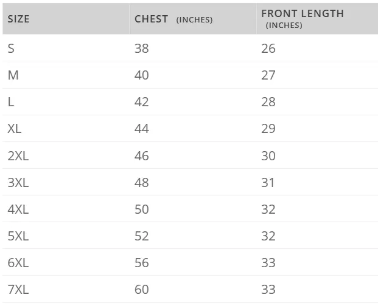Image resolution: width=378 pixels, height=306 pixels.
Task: Select front length 32 in 5XL row
Action: (x=268, y=236)
